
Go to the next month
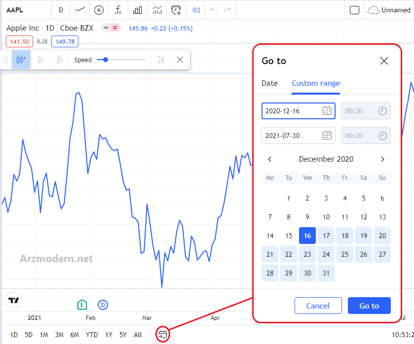click(382, 159)
